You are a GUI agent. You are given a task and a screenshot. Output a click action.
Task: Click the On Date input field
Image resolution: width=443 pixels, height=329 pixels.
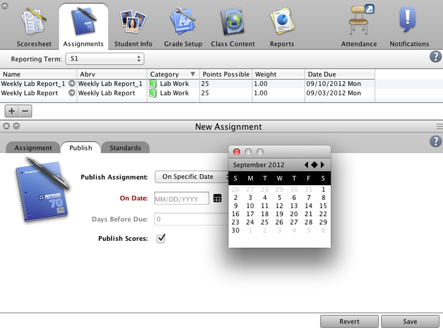click(181, 198)
